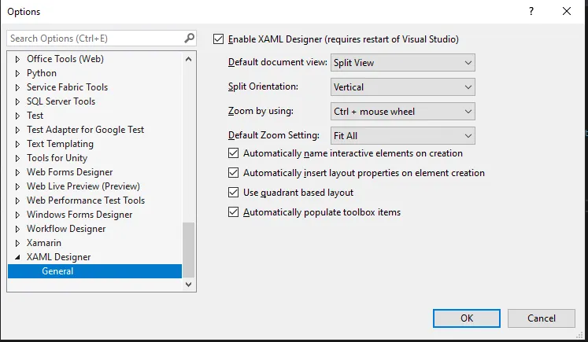Click the search magnifier icon
This screenshot has width=588, height=342.
coord(189,38)
